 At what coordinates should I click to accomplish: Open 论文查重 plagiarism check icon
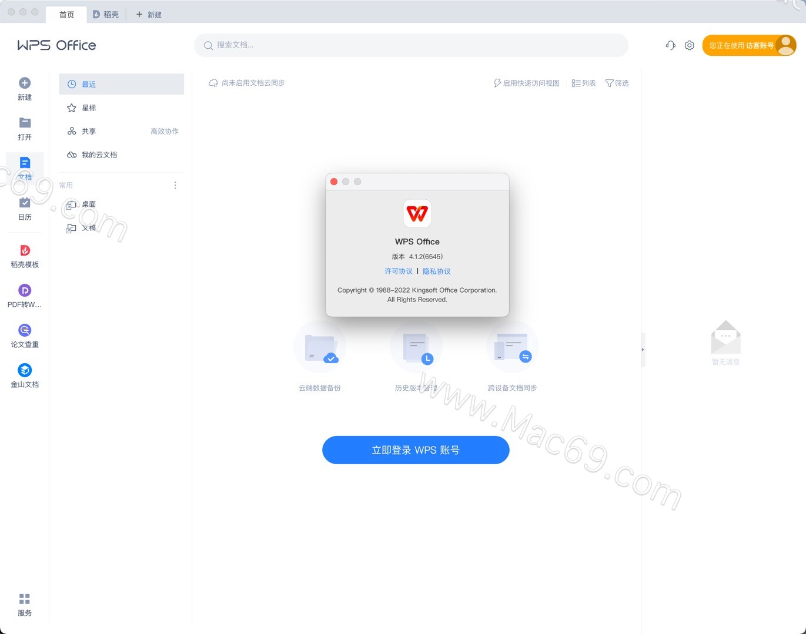click(25, 330)
